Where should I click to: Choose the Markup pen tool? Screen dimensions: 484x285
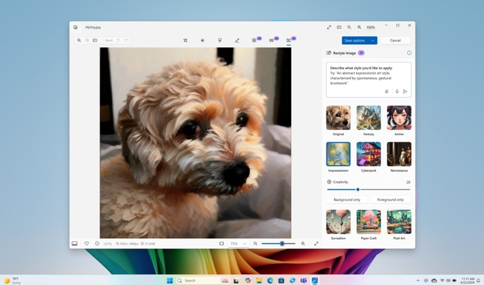click(x=237, y=40)
